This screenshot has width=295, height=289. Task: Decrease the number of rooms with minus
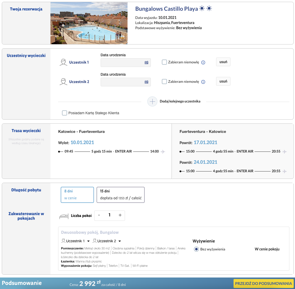tap(99, 215)
